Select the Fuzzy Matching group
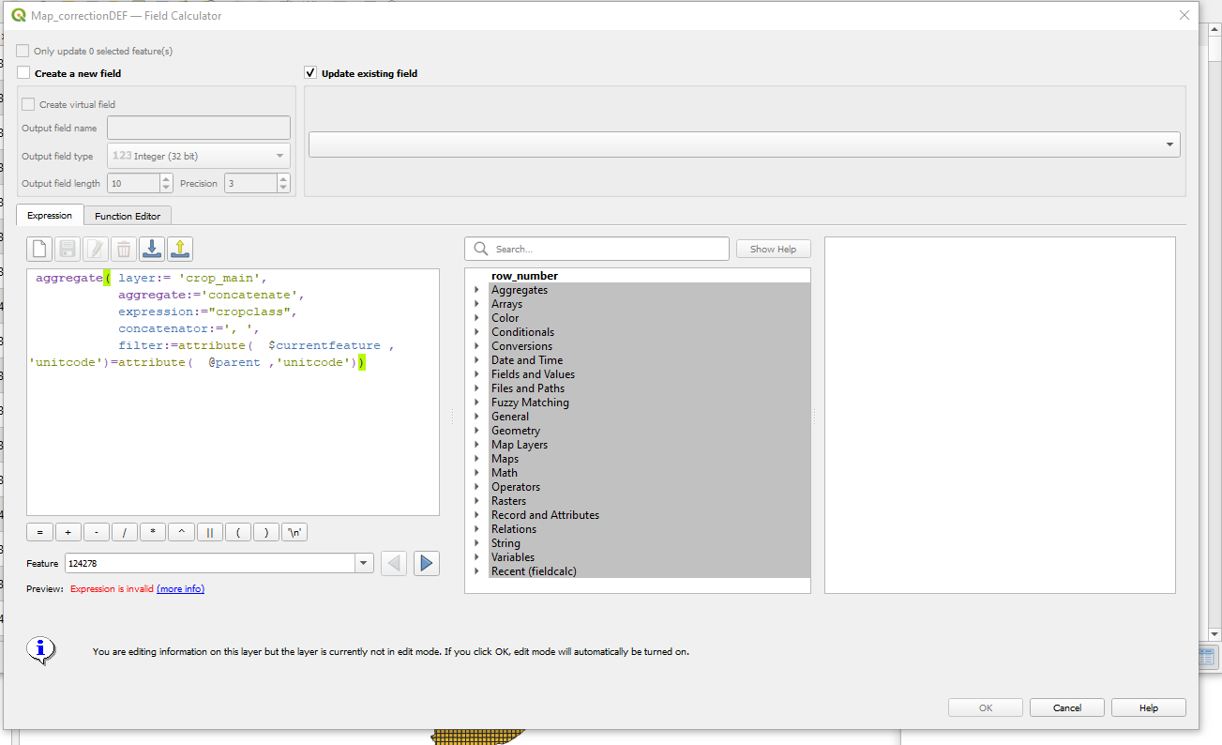This screenshot has width=1222, height=745. click(x=530, y=403)
